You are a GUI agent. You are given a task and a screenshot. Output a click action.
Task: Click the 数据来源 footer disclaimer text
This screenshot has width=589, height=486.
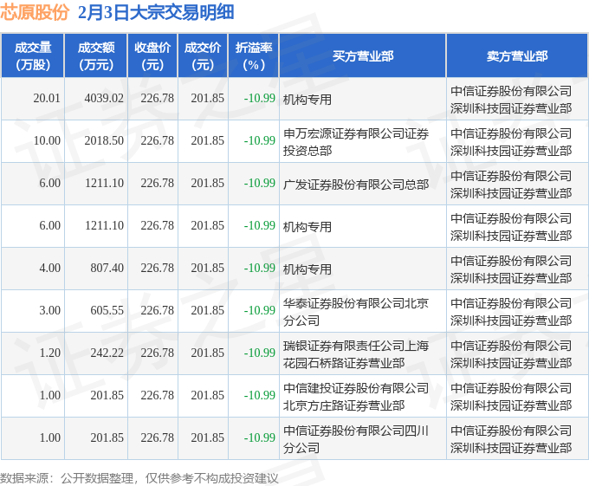139,478
